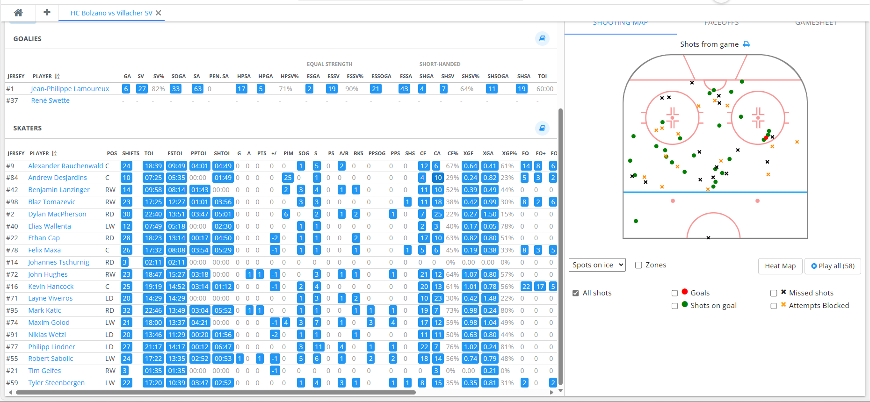The width and height of the screenshot is (870, 402).
Task: Open a new tab with plus icon
Action: (47, 13)
